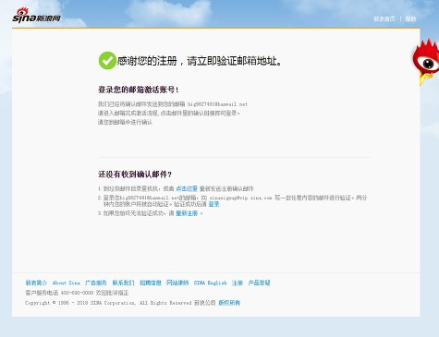Open 注册 footer link
Screen dimensions: 439x337
click(x=238, y=283)
